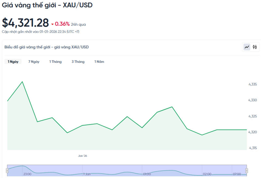Open the 1 Năm chart range
This screenshot has width=261, height=178.
(99, 62)
